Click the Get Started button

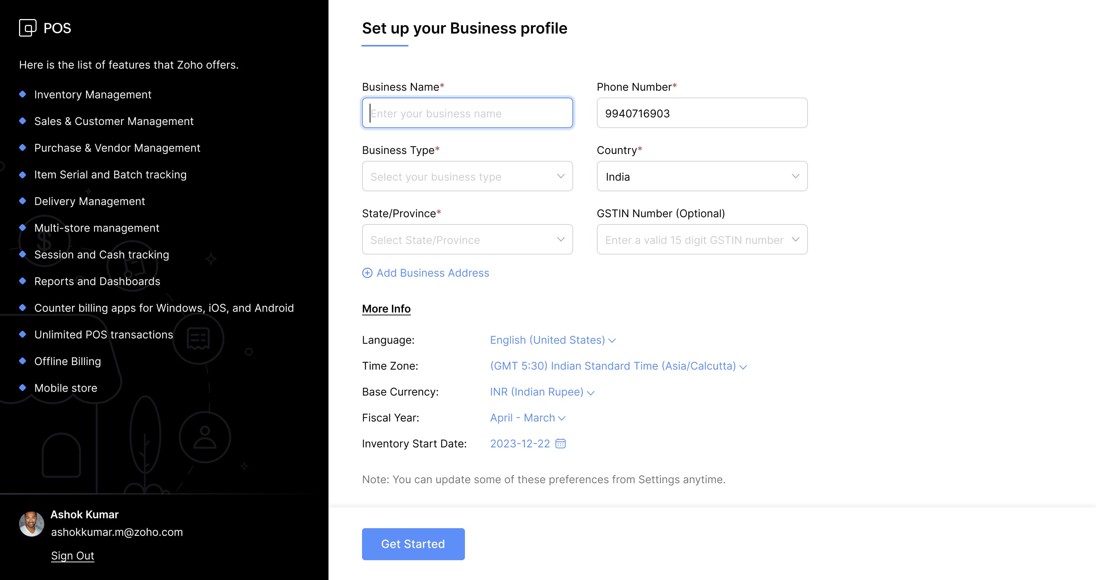tap(413, 544)
